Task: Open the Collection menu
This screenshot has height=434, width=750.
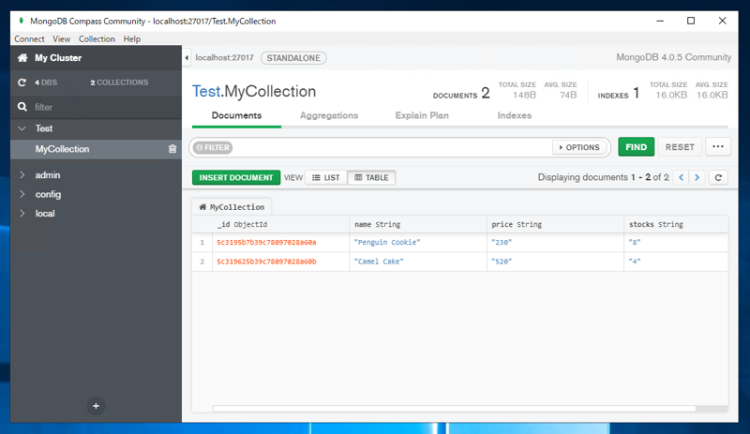Action: point(97,38)
